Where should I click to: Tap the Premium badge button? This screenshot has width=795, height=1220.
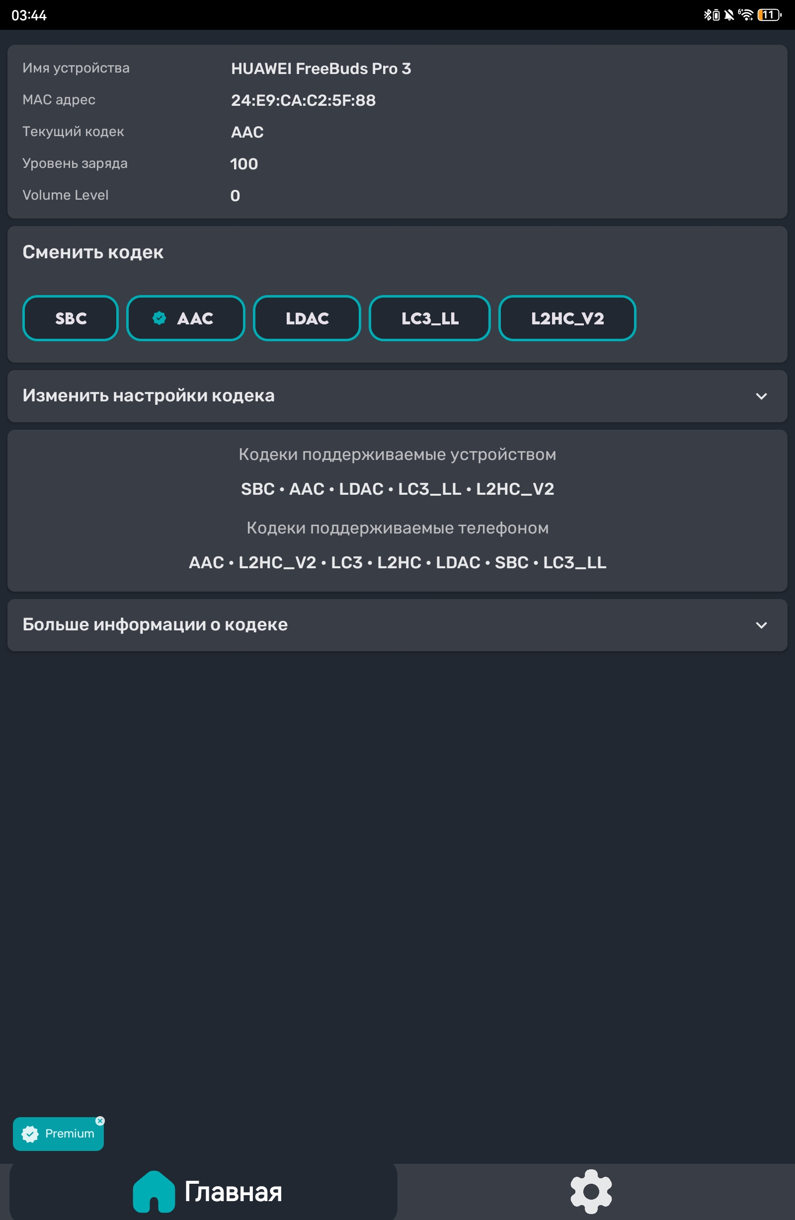(59, 1134)
